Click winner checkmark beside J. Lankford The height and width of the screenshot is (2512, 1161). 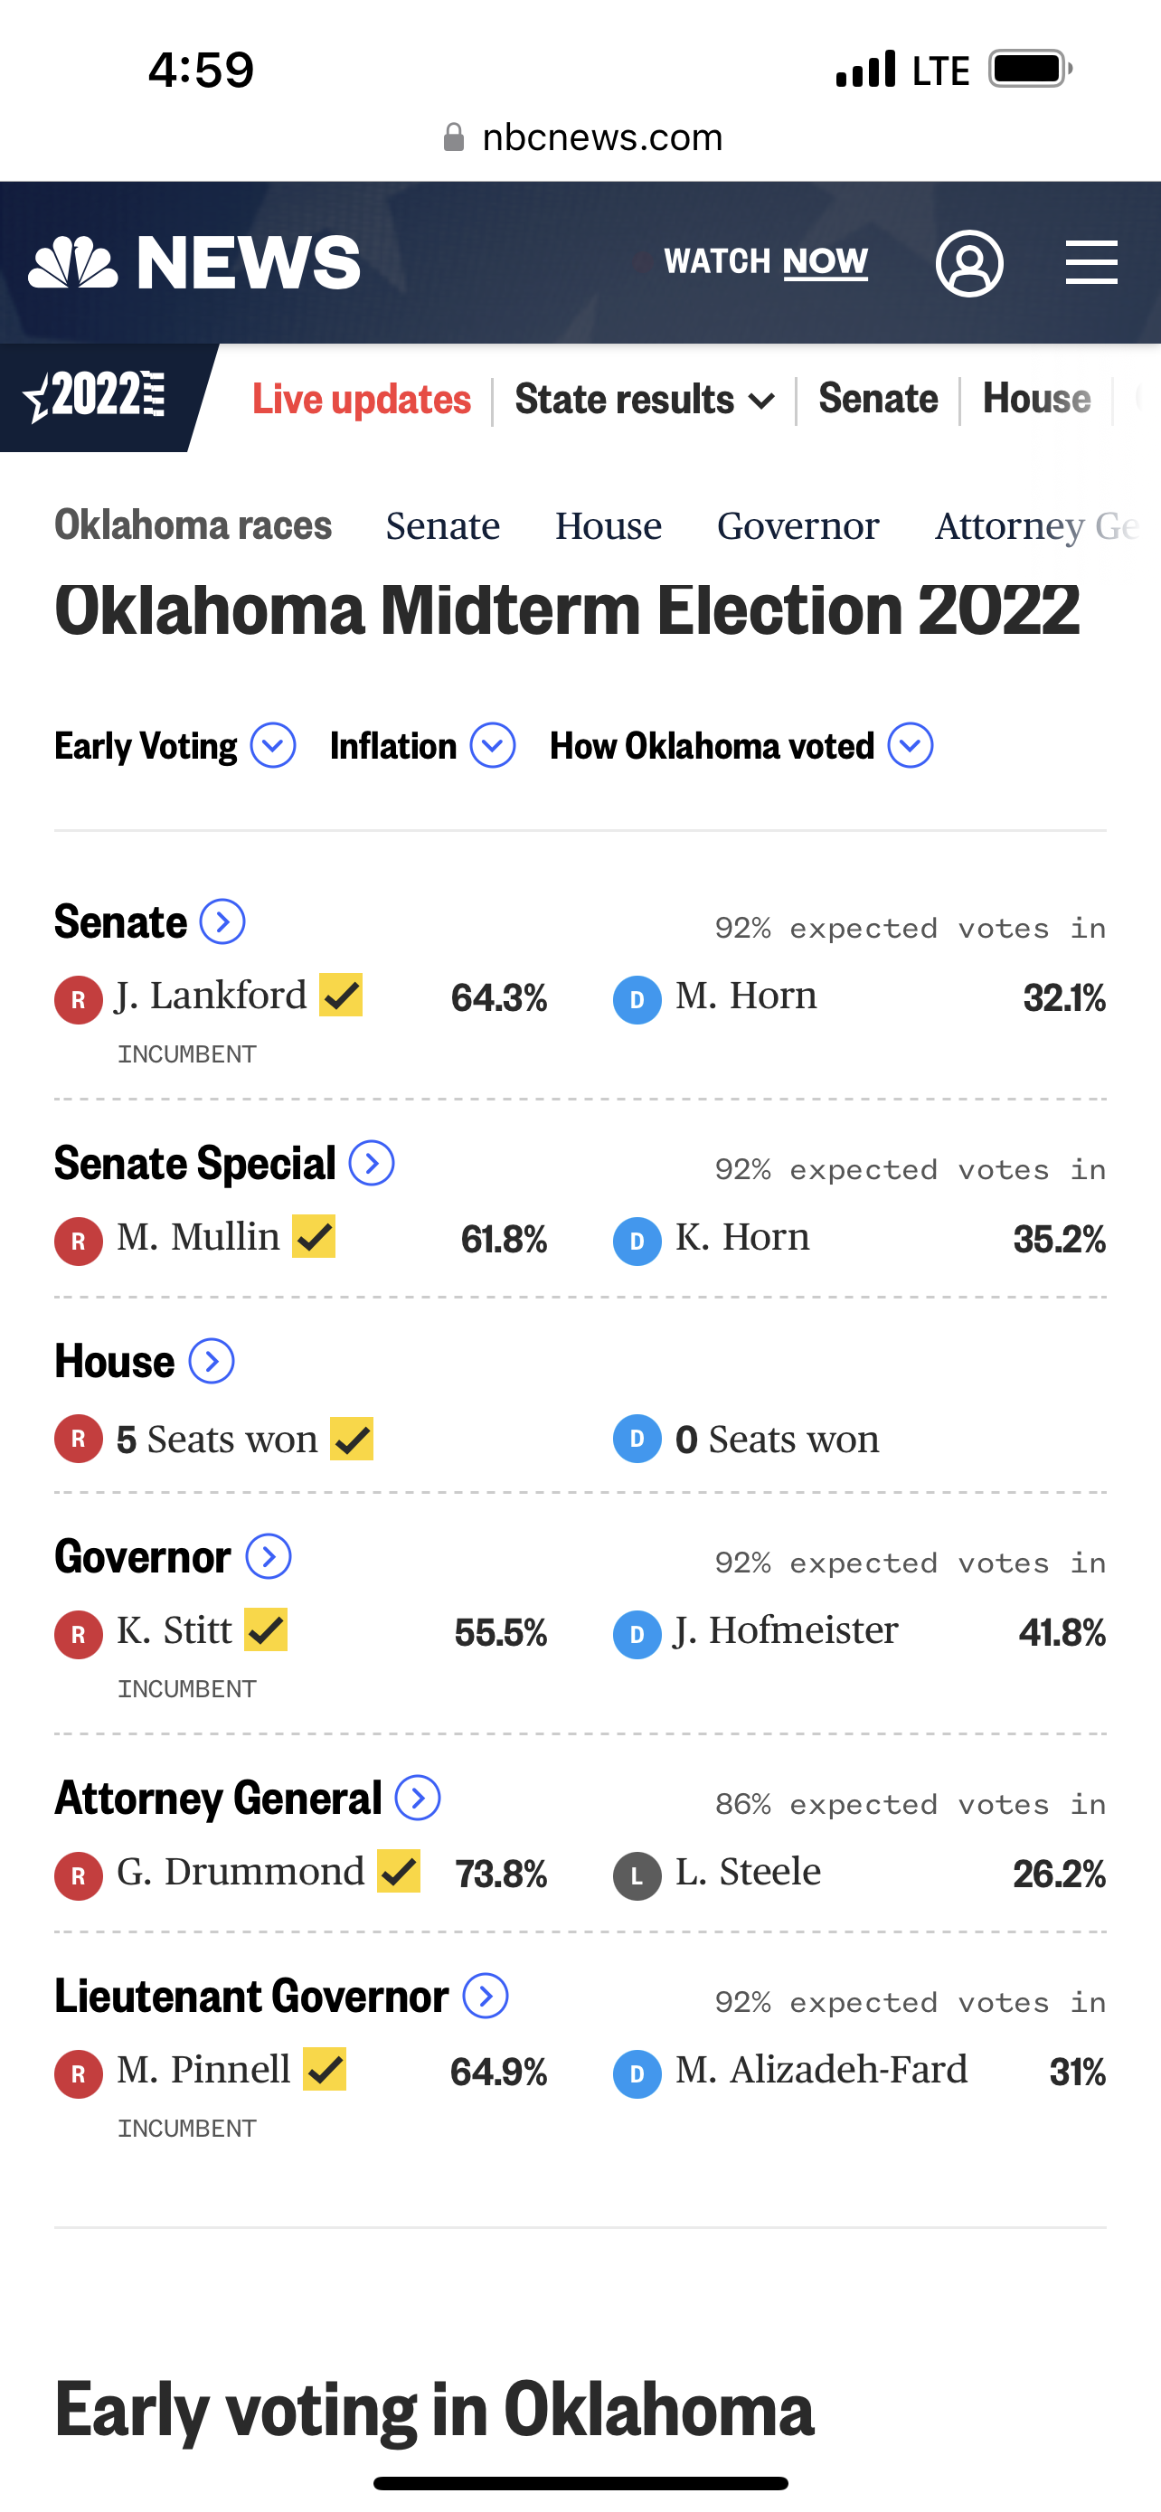coord(341,996)
